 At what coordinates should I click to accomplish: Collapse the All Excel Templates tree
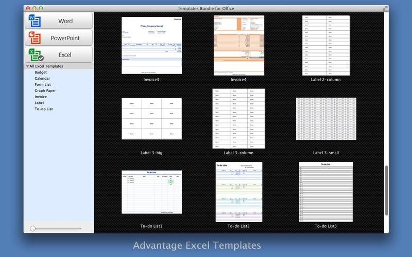27,67
